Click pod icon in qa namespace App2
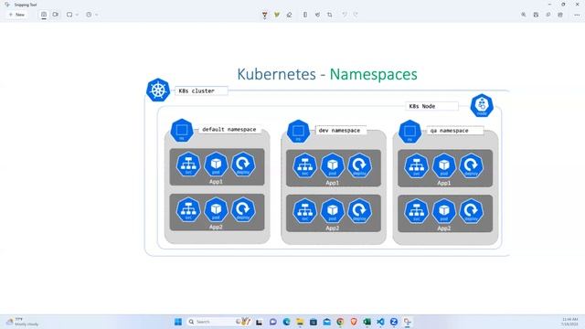The image size is (585, 329). [x=444, y=211]
